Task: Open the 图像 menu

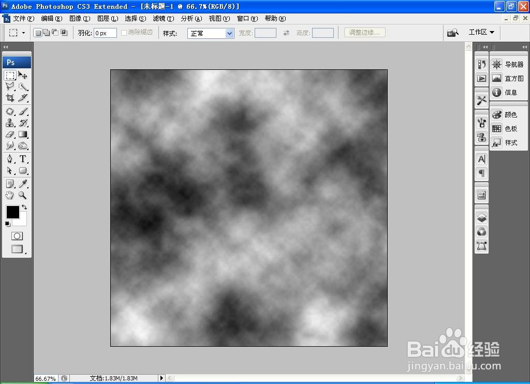Action: click(x=80, y=19)
